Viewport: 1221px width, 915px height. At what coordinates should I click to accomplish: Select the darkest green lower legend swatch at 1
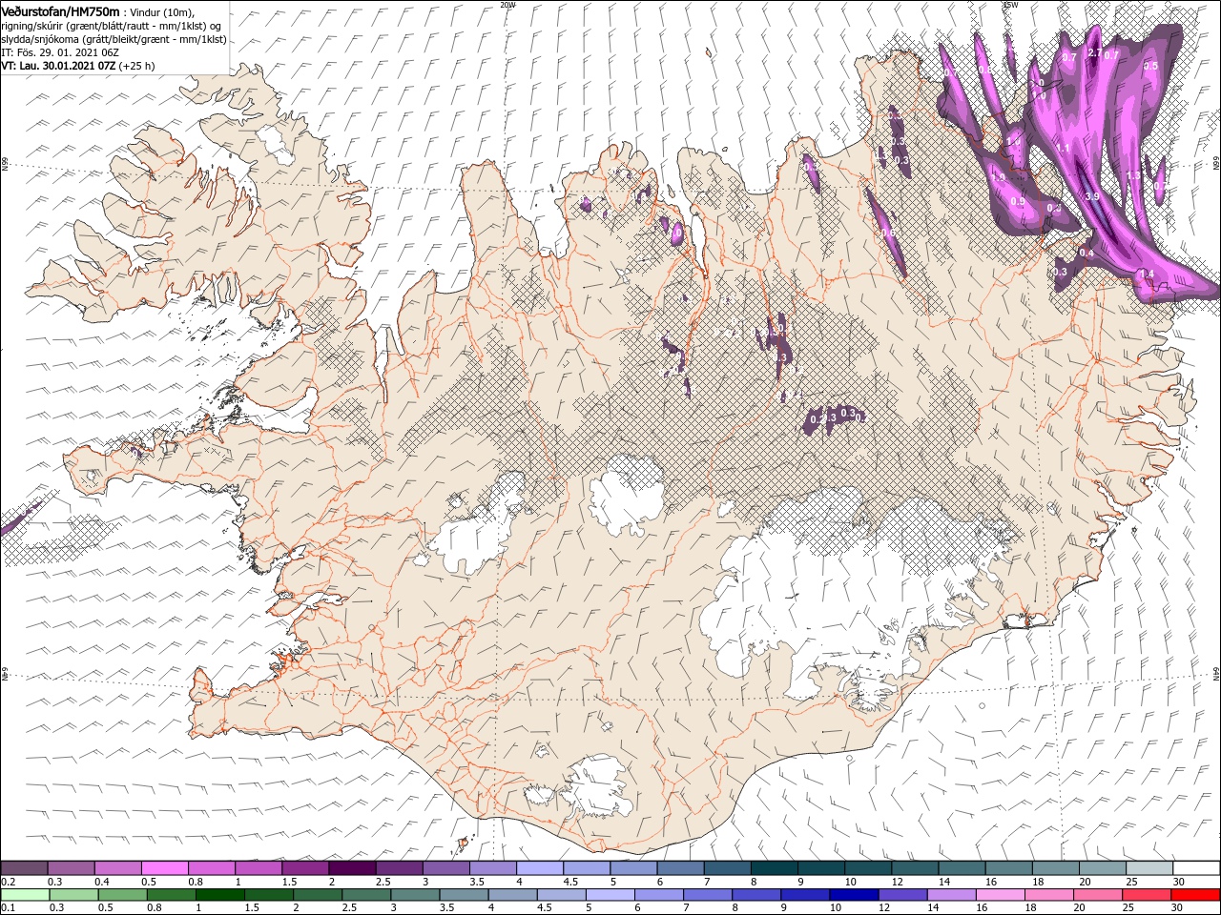219,895
